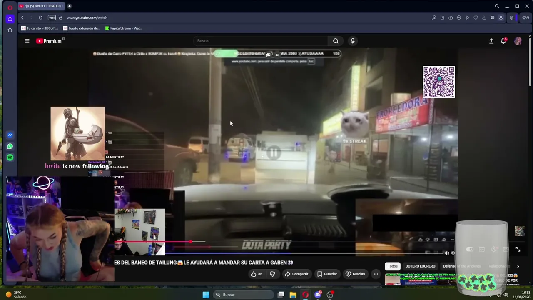
Task: Open YouTube notifications bell
Action: pyautogui.click(x=503, y=41)
